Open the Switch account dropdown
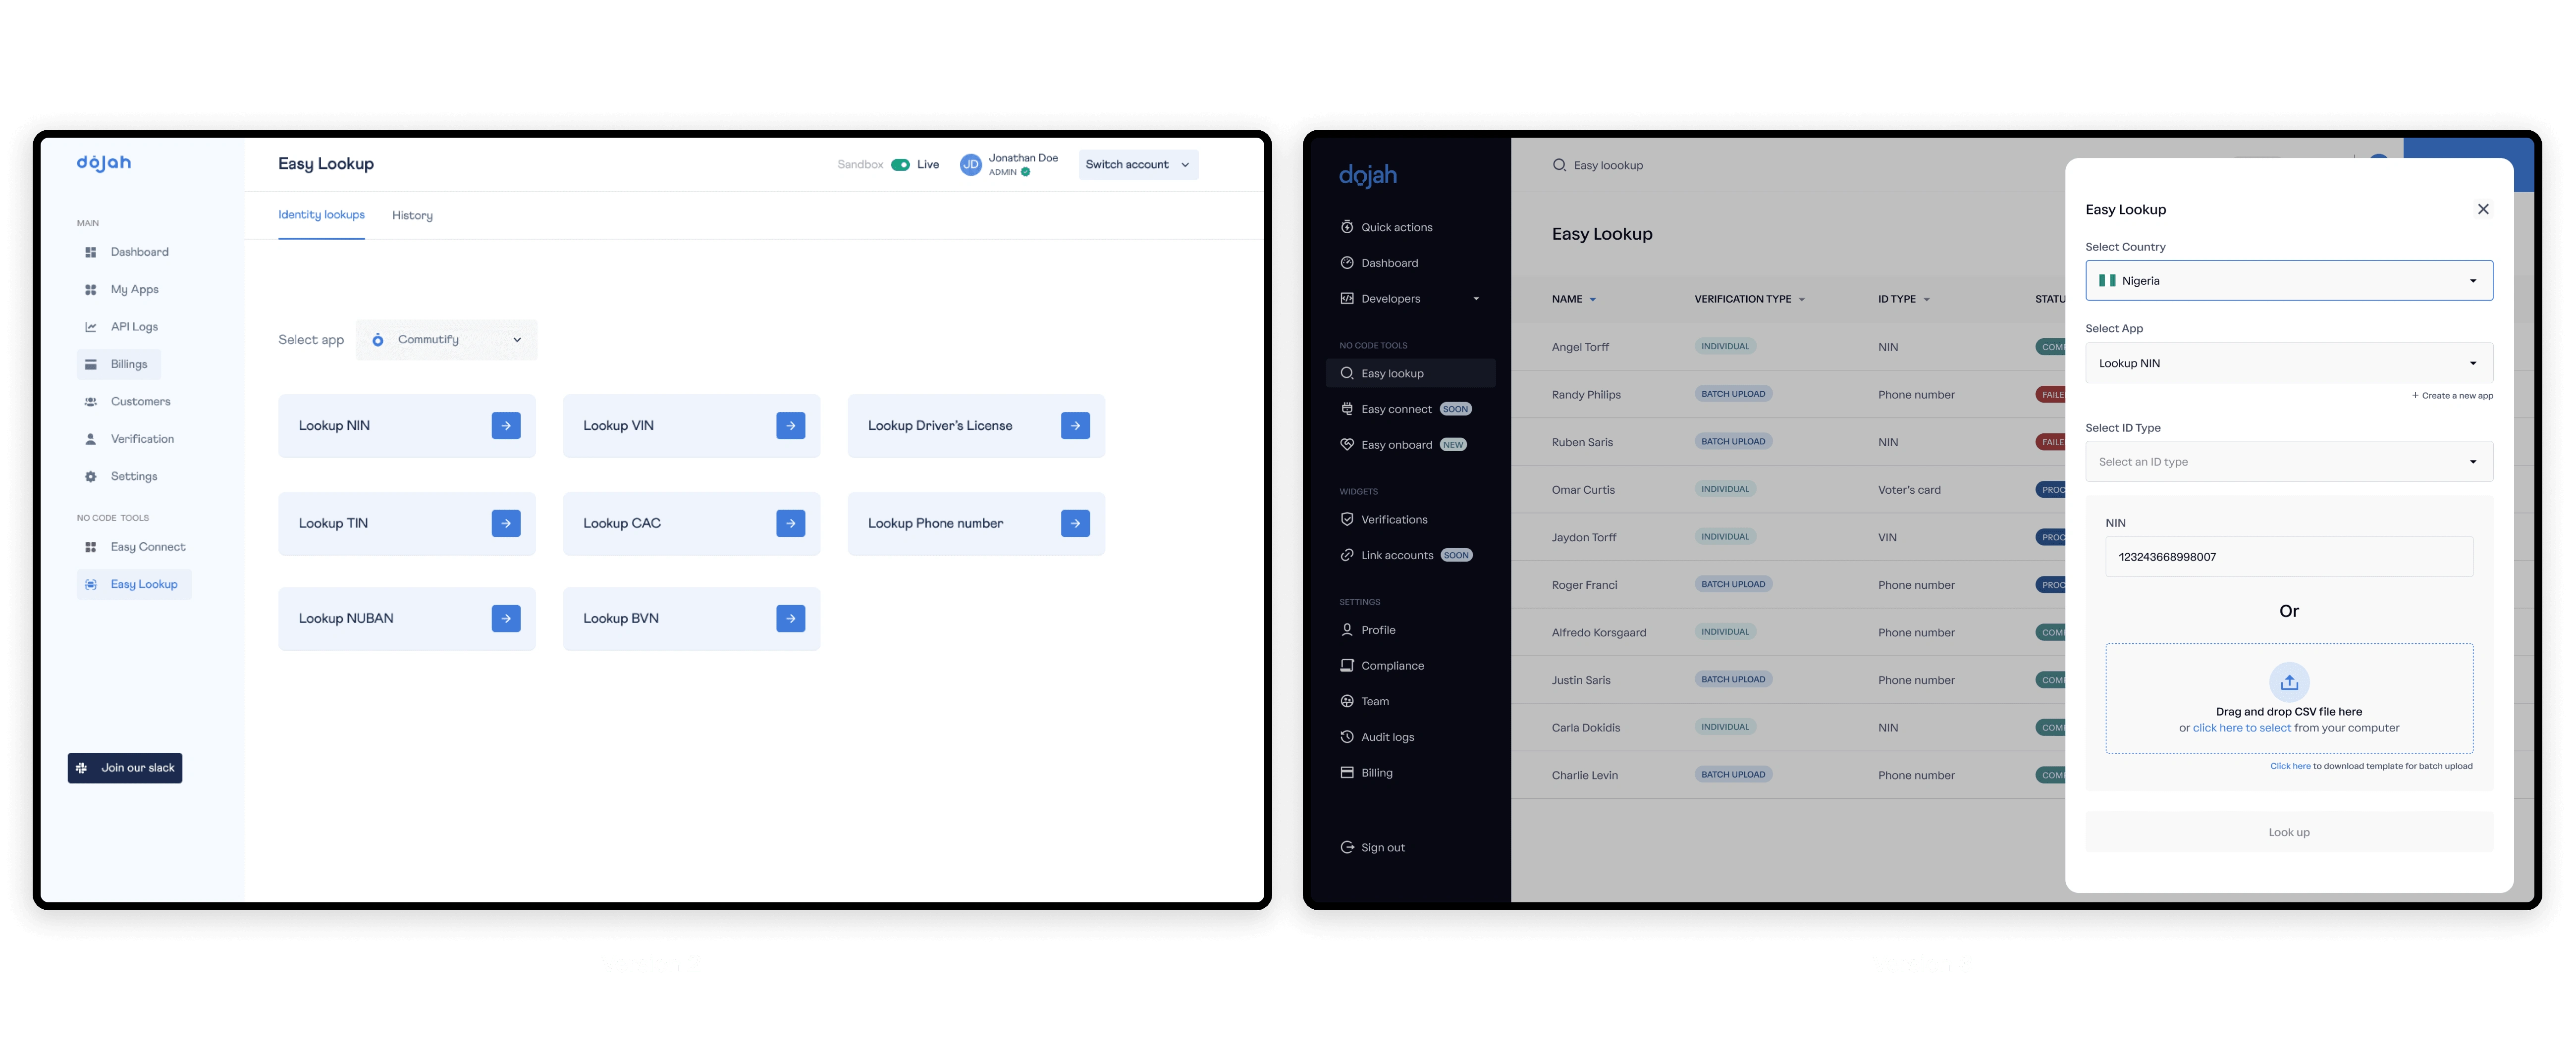 [x=1138, y=165]
